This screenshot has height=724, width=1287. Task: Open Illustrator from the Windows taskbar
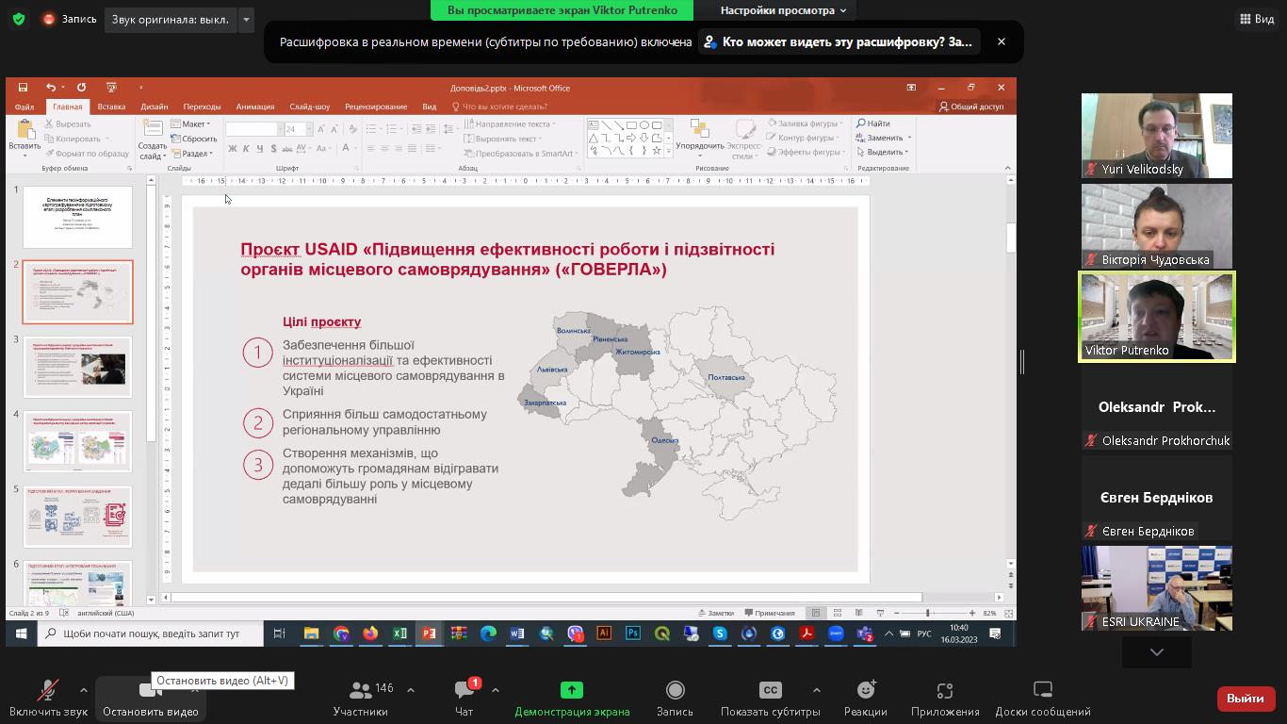[604, 634]
